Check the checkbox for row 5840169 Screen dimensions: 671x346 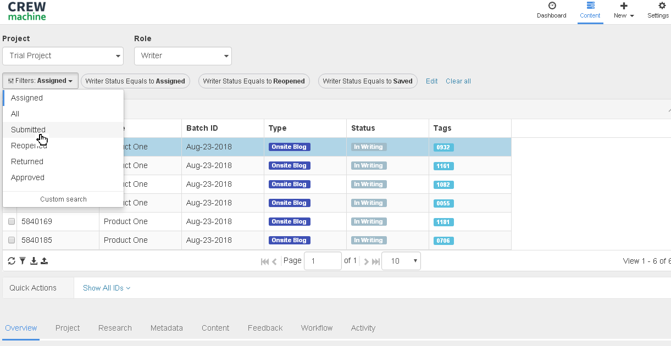click(12, 222)
